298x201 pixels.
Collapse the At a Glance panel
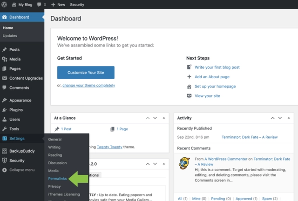click(x=164, y=118)
